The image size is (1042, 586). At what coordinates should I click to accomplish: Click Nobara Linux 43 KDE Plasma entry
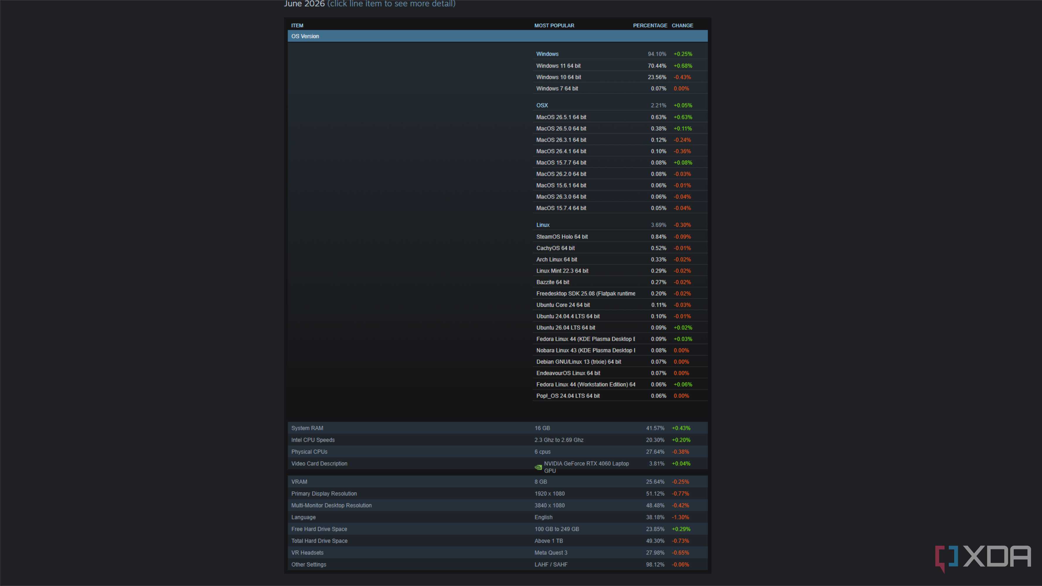point(620,350)
